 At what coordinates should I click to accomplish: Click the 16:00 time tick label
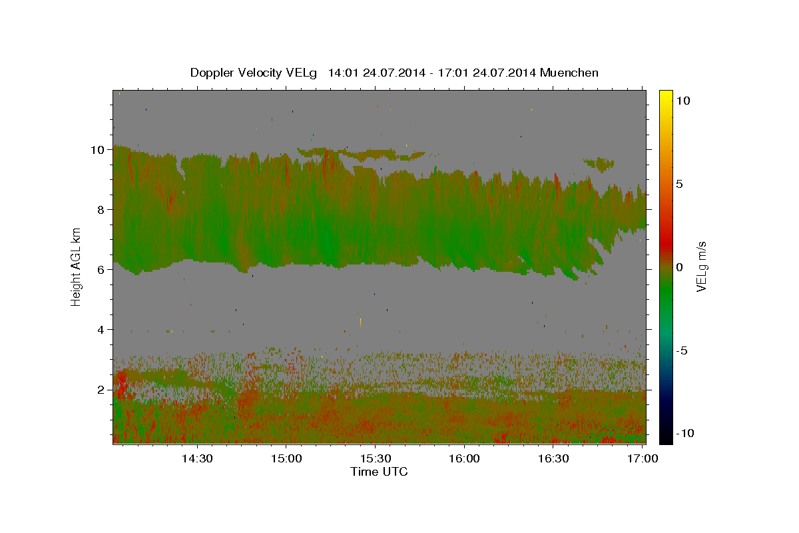pos(465,458)
